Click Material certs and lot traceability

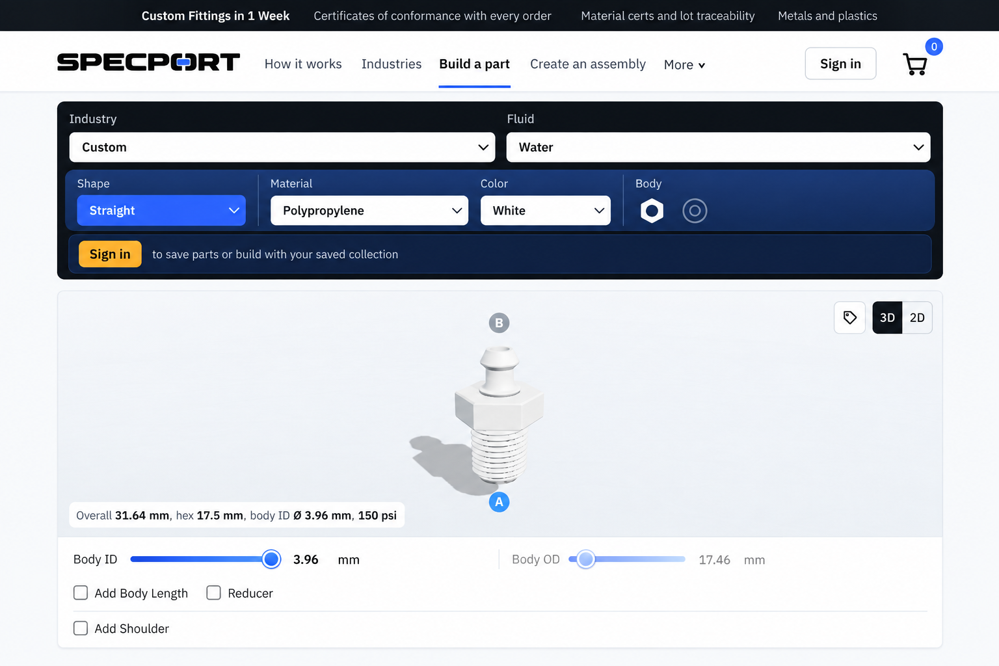667,16
